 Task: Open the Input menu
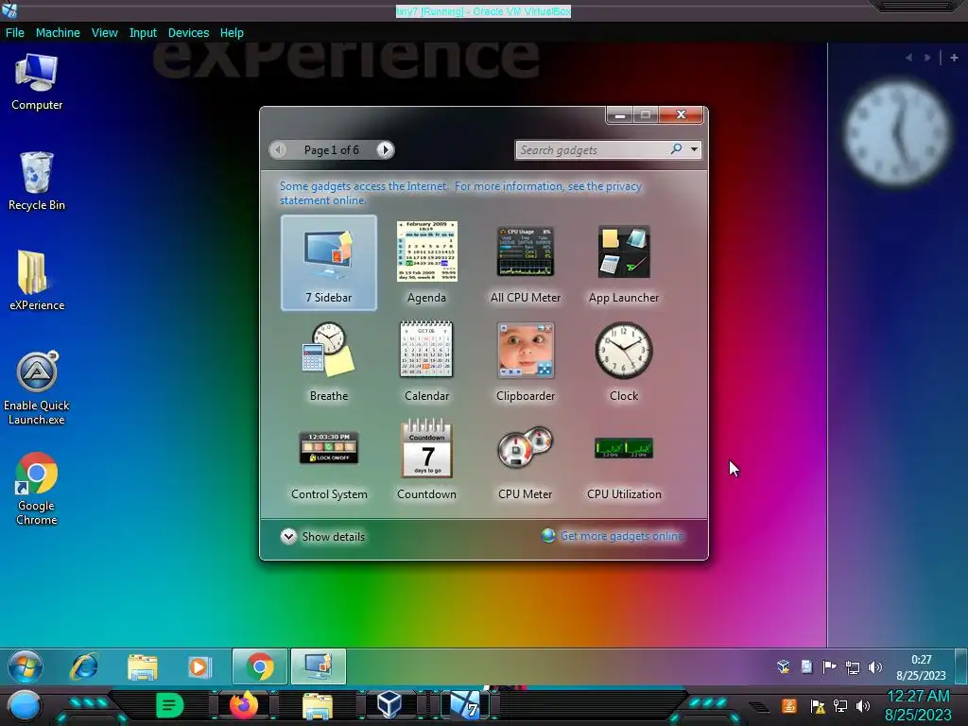[x=143, y=33]
